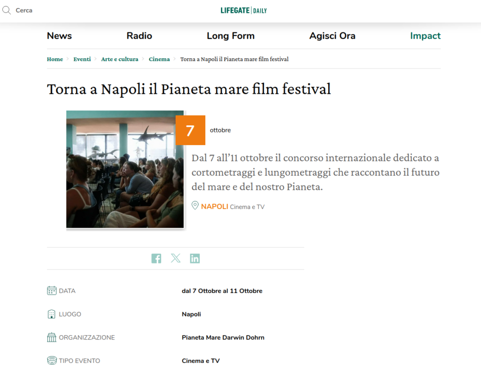Open the Long Form section
The image size is (481, 371).
pyautogui.click(x=231, y=36)
